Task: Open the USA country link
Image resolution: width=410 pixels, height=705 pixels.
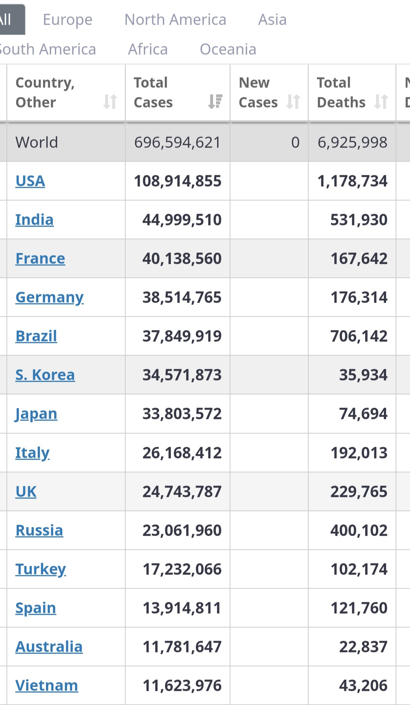Action: [x=30, y=181]
